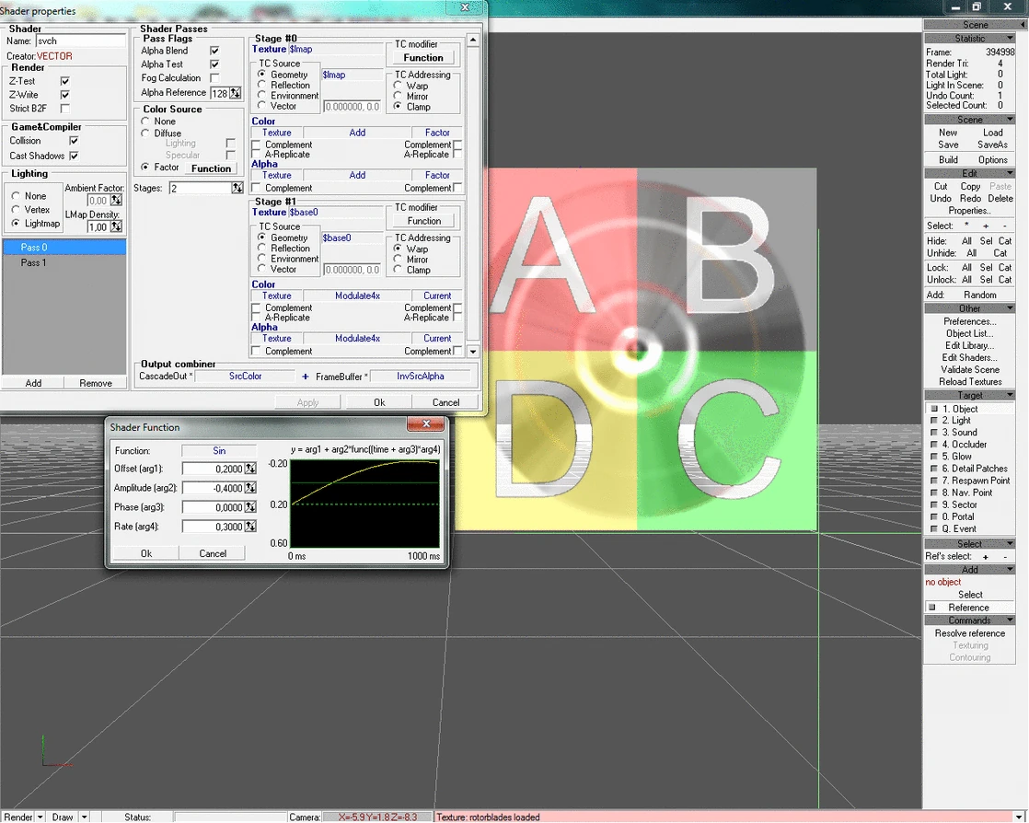Image resolution: width=1029 pixels, height=823 pixels.
Task: Click the Rate (arg4) spinner arrows
Action: 250,527
